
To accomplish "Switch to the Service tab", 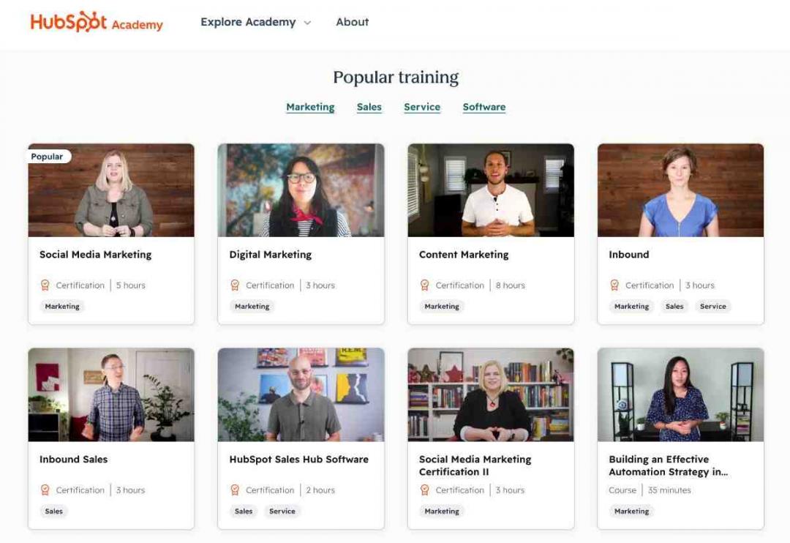I will [x=422, y=107].
